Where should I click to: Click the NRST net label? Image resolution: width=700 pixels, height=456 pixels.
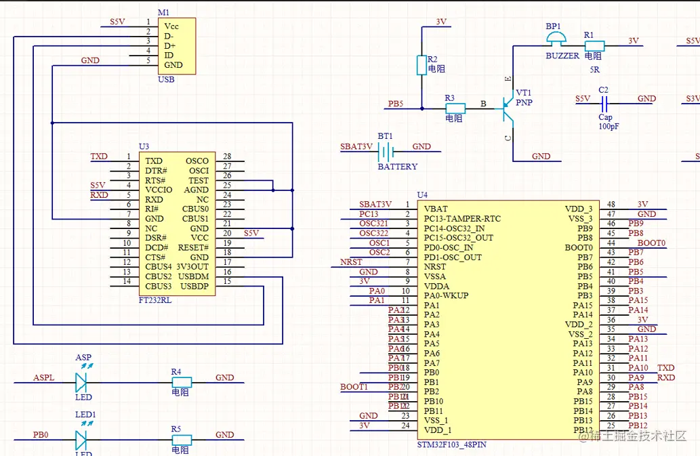(x=351, y=262)
